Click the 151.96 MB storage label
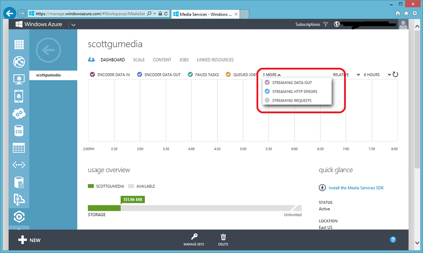The height and width of the screenshot is (253, 423). (133, 199)
